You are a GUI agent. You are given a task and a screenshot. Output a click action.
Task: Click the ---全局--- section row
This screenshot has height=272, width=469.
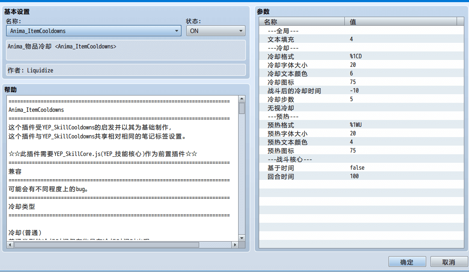tap(361, 30)
